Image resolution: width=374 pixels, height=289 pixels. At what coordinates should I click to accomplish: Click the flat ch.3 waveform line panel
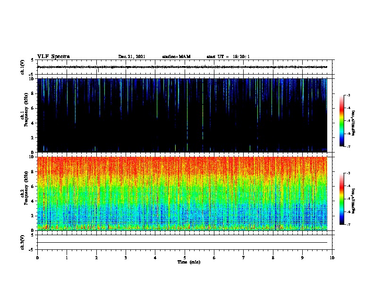185,242
